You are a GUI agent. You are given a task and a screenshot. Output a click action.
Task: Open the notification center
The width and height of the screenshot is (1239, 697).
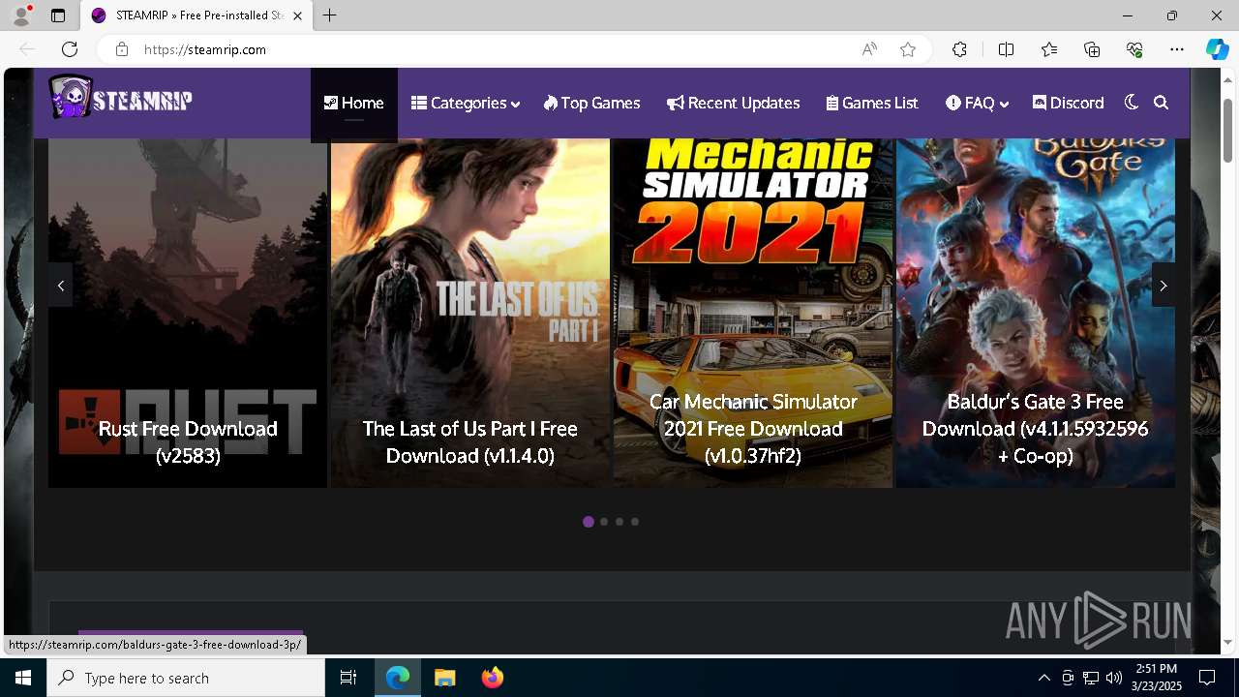pyautogui.click(x=1207, y=678)
